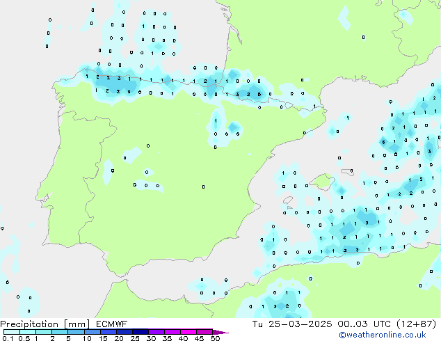Viewport: 441px width, 341px height.
Task: Click the lightest 0.1–0.5 mm legend swatch
Action: pos(12,332)
